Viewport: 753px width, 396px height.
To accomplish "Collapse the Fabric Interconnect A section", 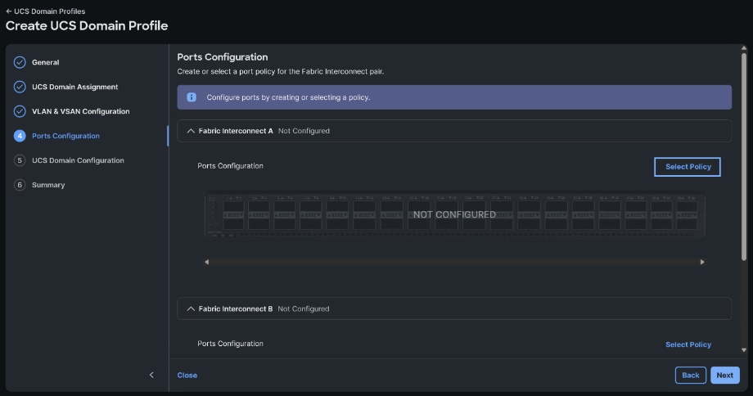I will [191, 131].
